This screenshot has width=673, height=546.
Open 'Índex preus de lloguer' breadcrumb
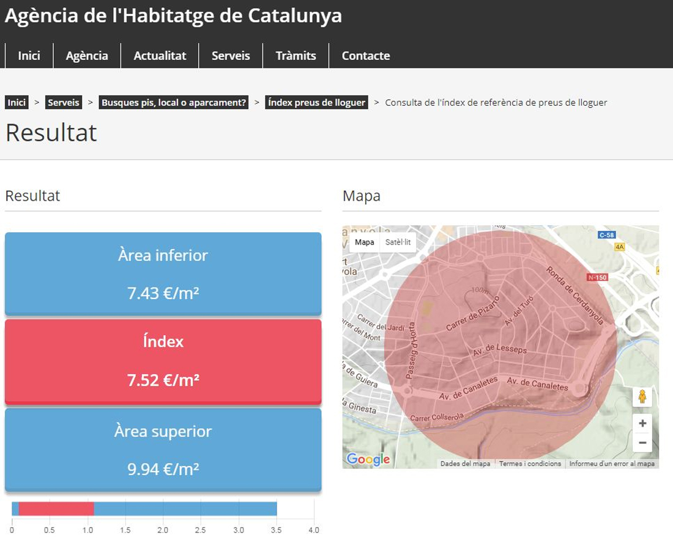click(317, 103)
